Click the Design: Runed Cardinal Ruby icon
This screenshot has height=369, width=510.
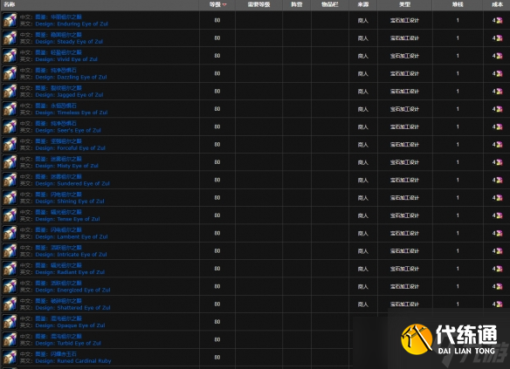coord(10,358)
